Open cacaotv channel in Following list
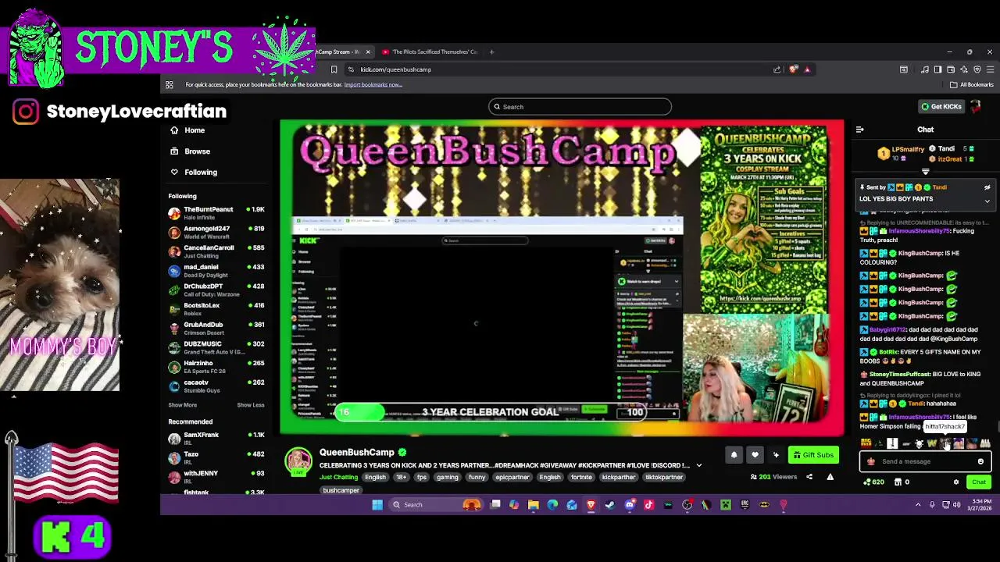The height and width of the screenshot is (562, 1000). pos(217,386)
